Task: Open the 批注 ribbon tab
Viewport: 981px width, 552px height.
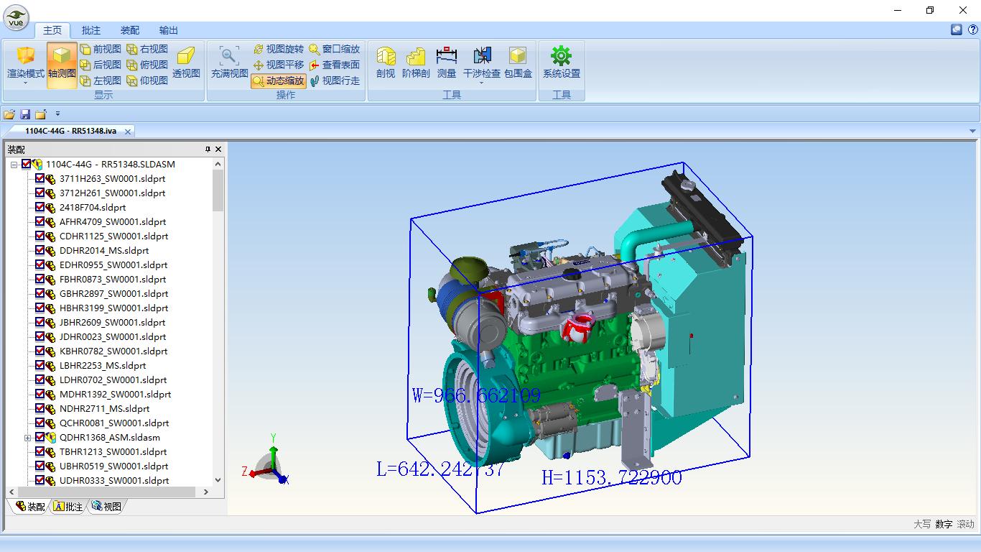Action: [x=91, y=30]
